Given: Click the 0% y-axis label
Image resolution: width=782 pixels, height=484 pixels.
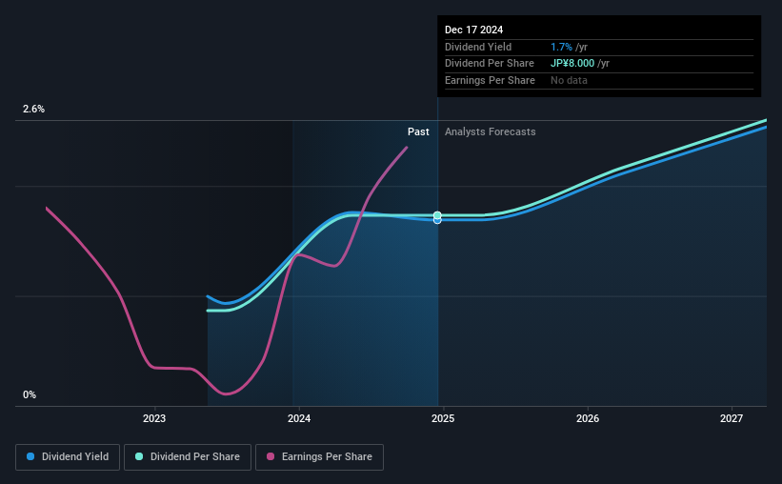Looking at the screenshot, I should point(30,394).
